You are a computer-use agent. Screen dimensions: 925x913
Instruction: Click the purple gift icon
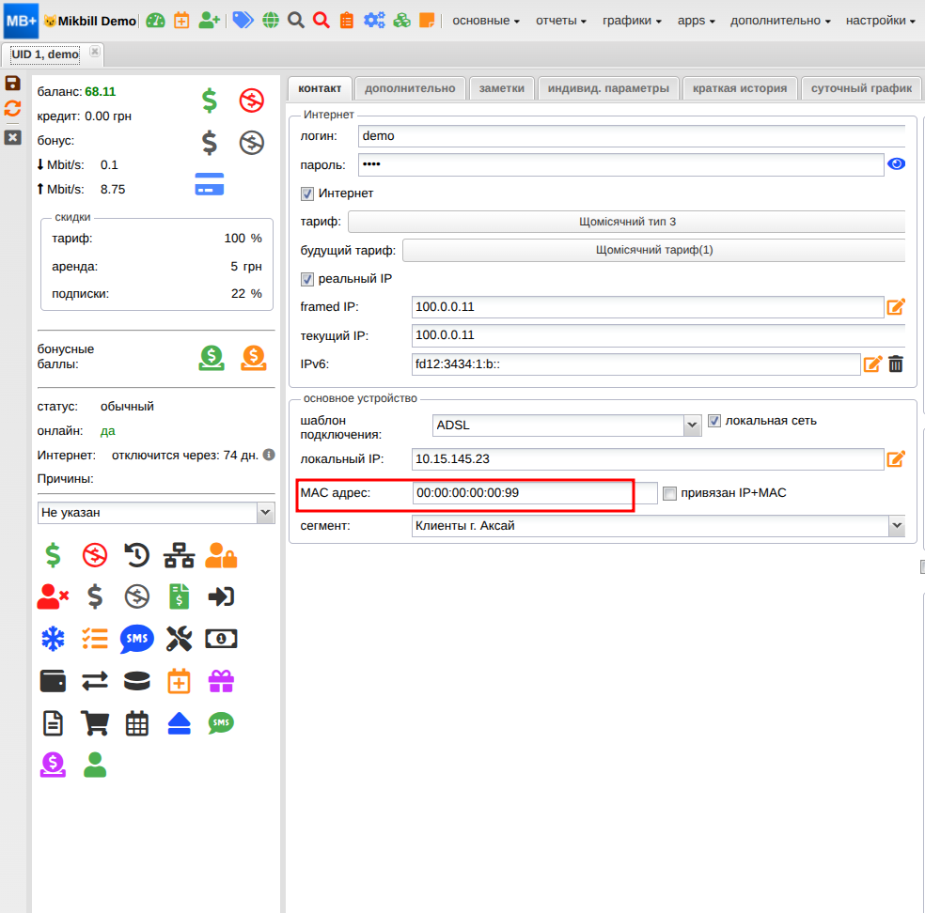click(221, 681)
